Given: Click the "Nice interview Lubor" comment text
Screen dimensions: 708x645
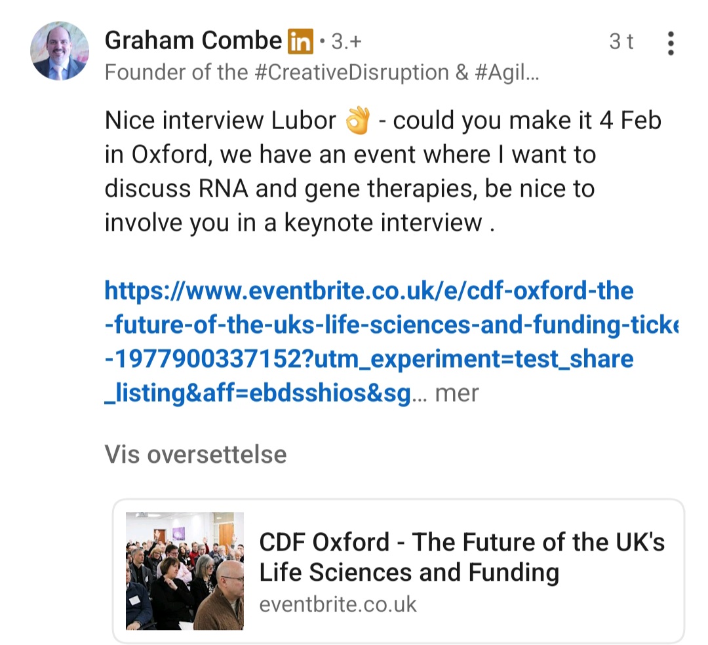Looking at the screenshot, I should click(220, 121).
